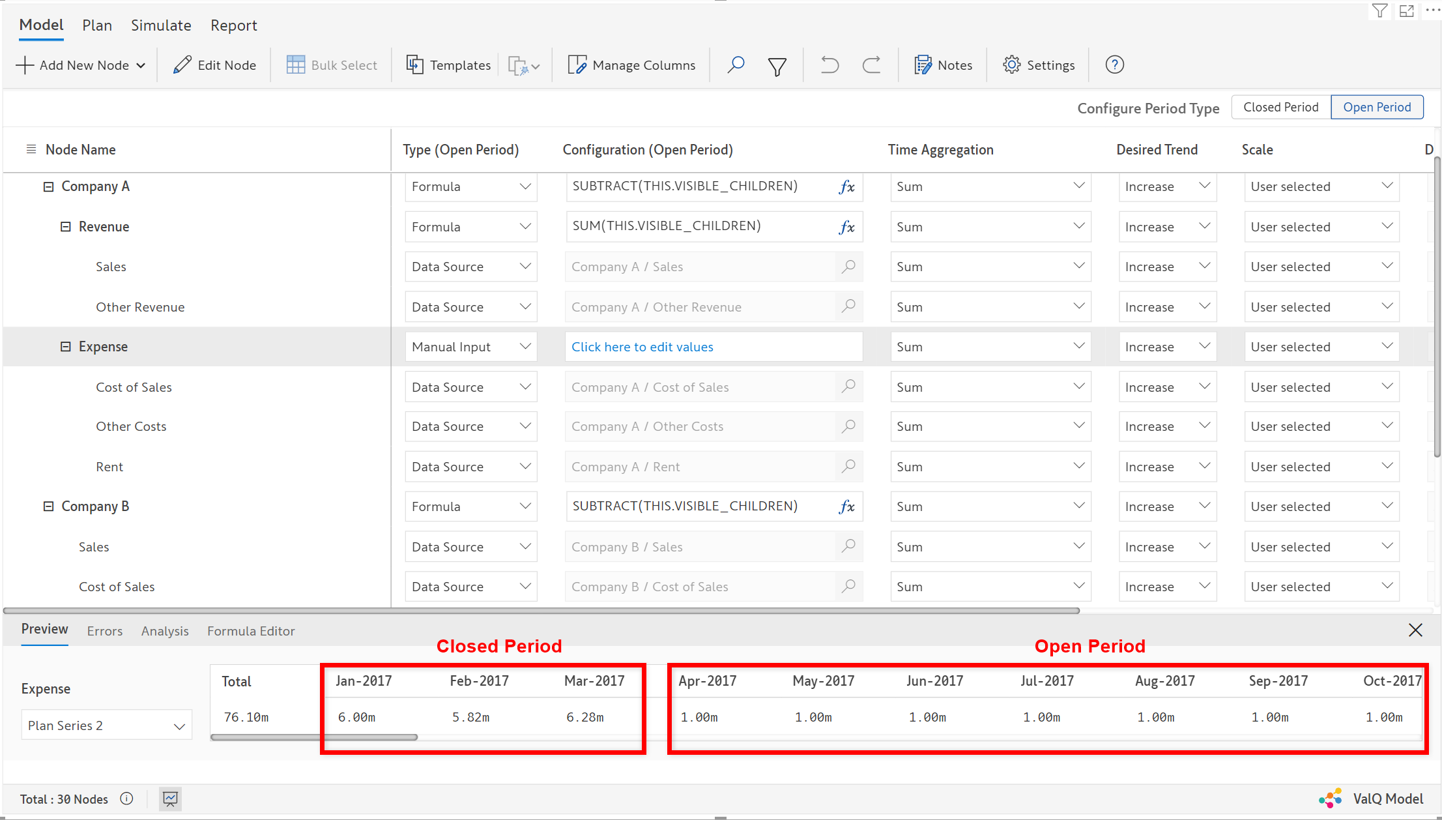Click the search magnifier in the toolbar
Screen dimensions: 1442x820
[736, 65]
